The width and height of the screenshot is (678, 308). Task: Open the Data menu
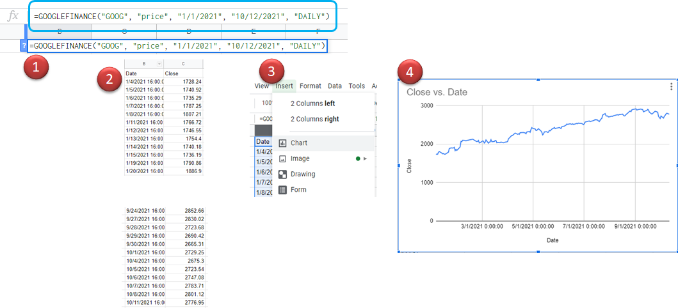[335, 86]
